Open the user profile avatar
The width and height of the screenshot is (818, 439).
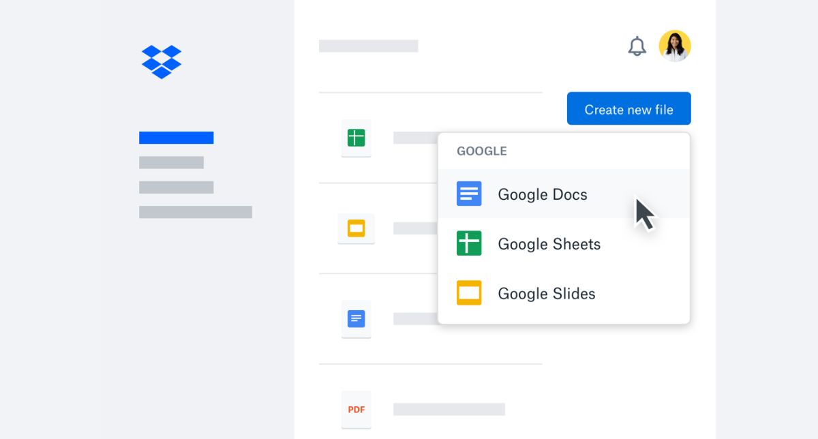pos(674,46)
